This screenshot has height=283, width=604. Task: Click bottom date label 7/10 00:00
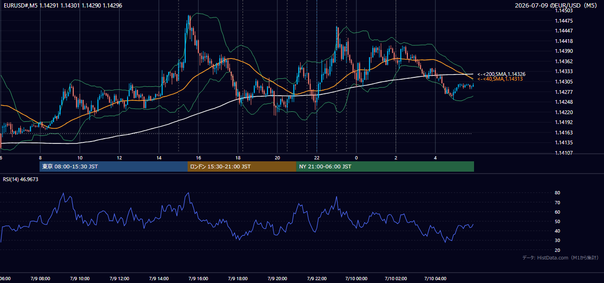[356, 279]
